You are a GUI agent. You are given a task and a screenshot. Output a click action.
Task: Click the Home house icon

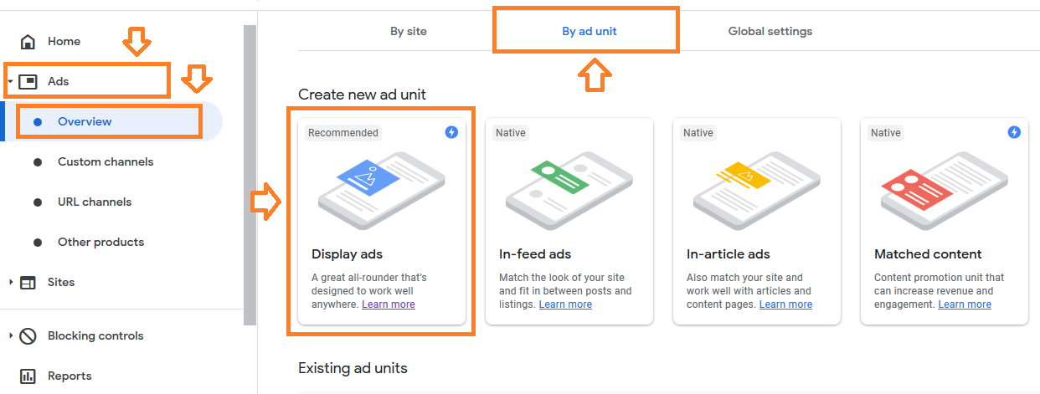[x=28, y=42]
